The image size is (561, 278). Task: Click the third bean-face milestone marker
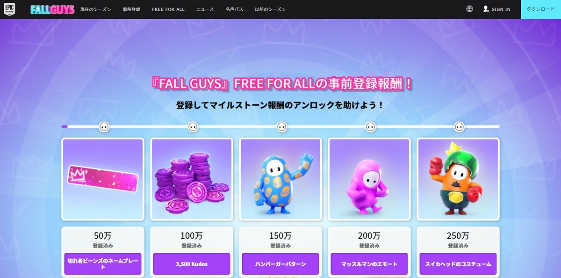click(x=281, y=126)
